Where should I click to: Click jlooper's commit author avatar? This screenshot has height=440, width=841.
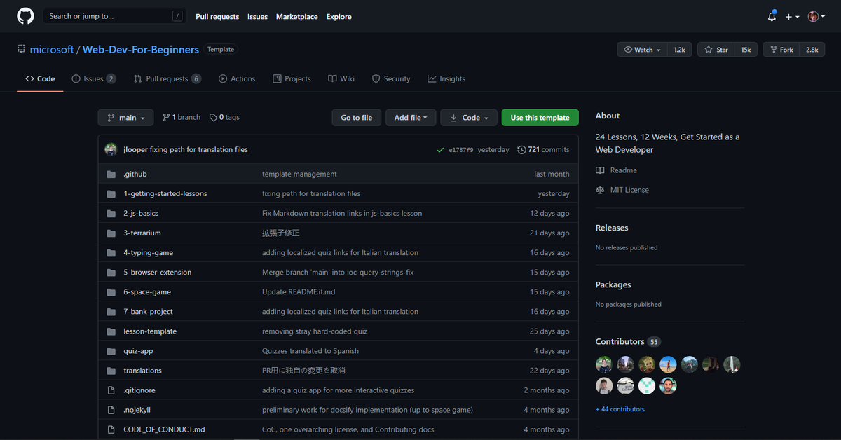[x=111, y=149]
